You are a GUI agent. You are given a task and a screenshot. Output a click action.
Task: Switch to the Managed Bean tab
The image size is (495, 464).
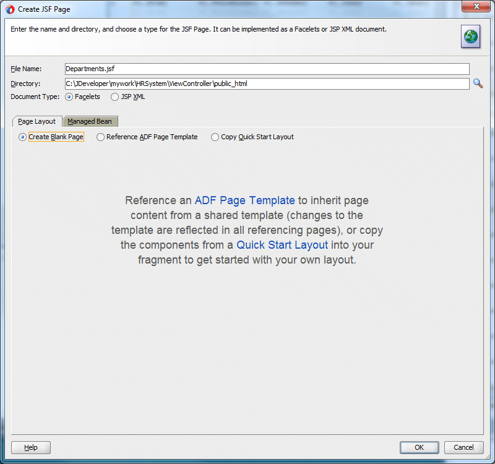(x=90, y=121)
